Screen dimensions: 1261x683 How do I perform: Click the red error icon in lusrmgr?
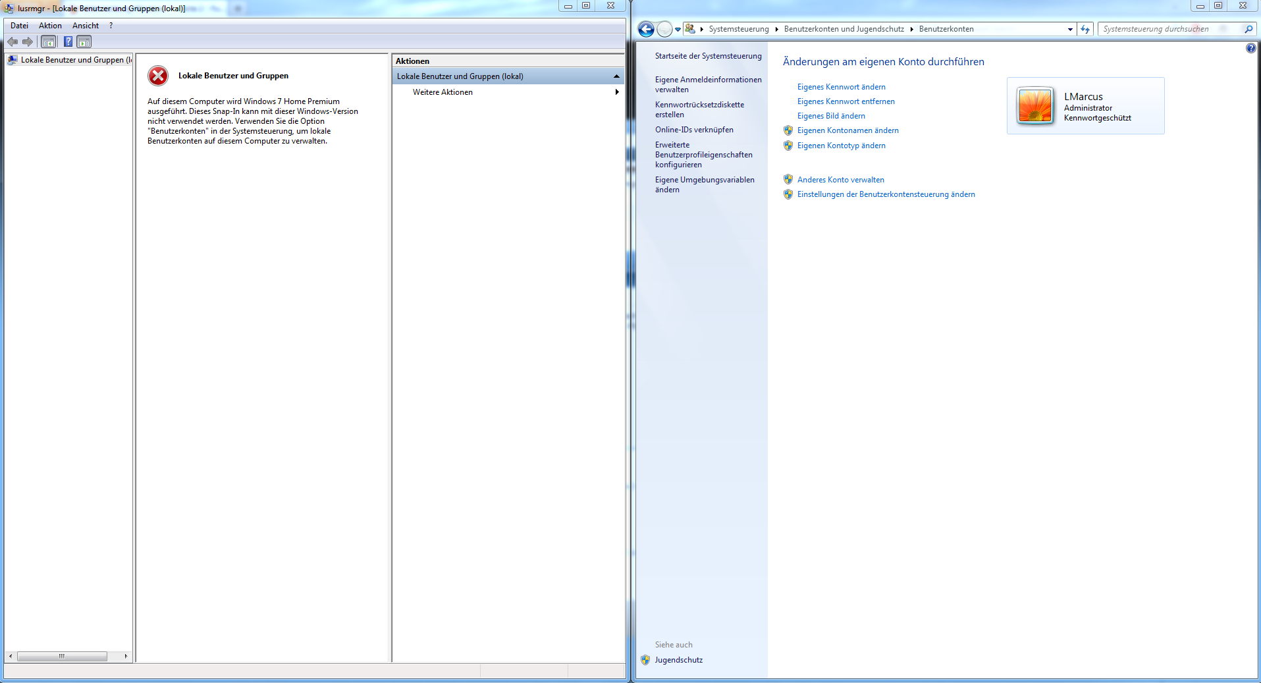158,76
